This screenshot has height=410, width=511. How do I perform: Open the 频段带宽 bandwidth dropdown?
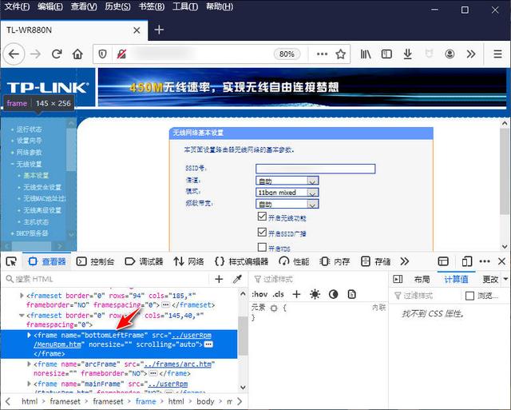tap(287, 204)
